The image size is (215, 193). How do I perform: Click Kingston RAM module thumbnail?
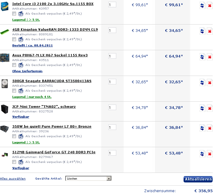[5, 32]
